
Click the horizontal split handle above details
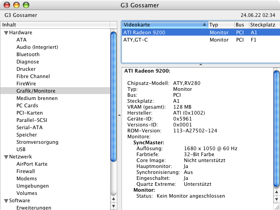(201, 65)
